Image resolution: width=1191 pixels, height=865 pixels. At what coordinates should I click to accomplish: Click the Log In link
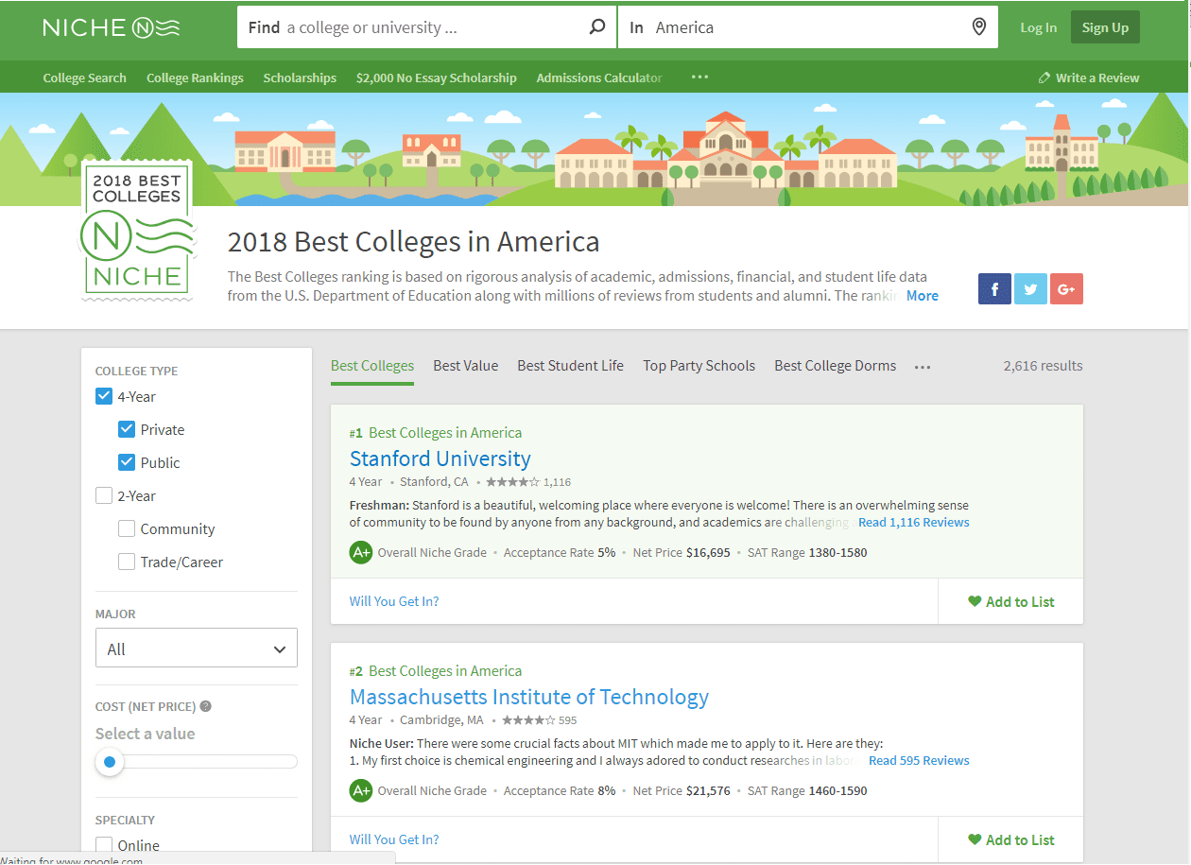click(1039, 27)
